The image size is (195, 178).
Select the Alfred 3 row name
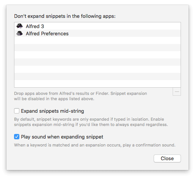coord(35,26)
